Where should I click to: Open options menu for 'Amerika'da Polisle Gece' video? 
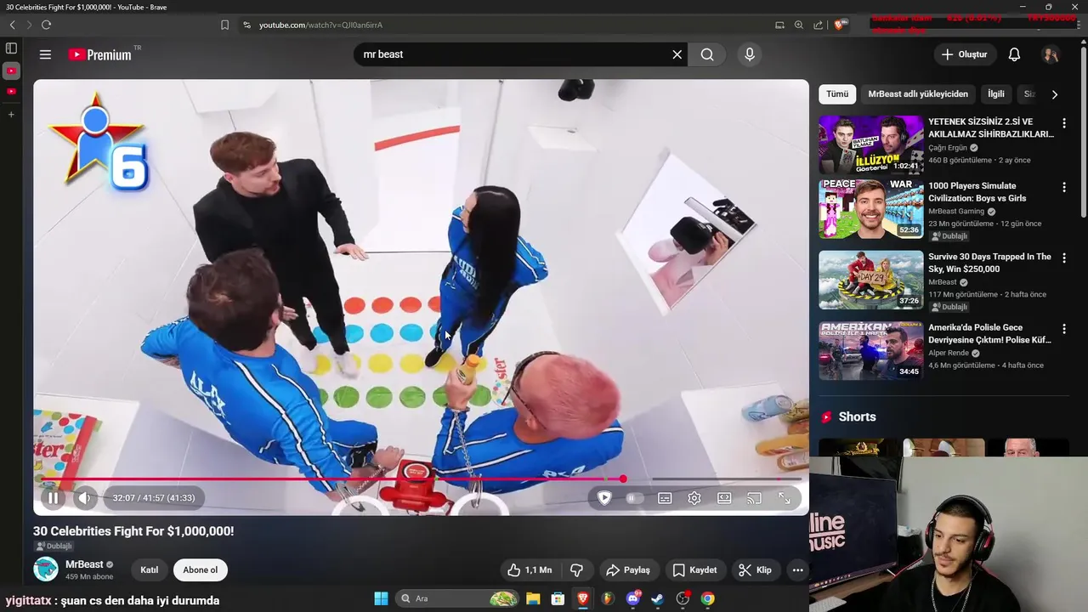(1063, 328)
